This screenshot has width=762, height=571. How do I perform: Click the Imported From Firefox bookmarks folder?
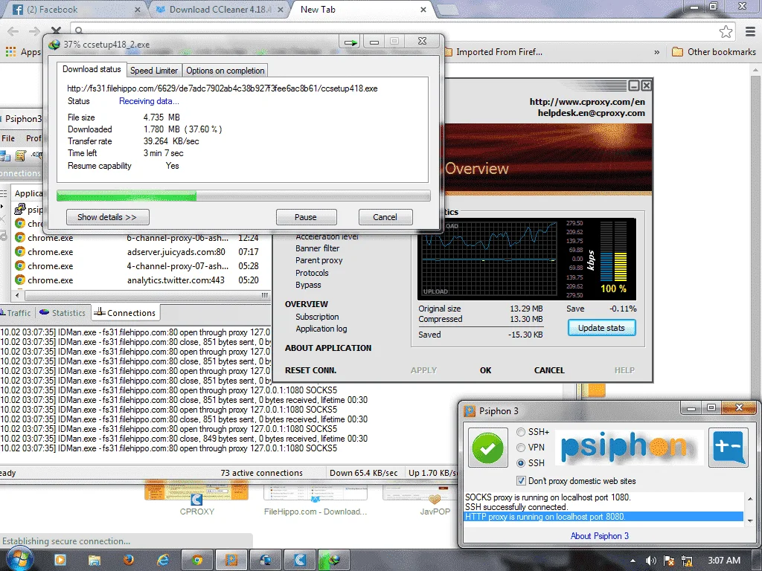[x=493, y=52]
